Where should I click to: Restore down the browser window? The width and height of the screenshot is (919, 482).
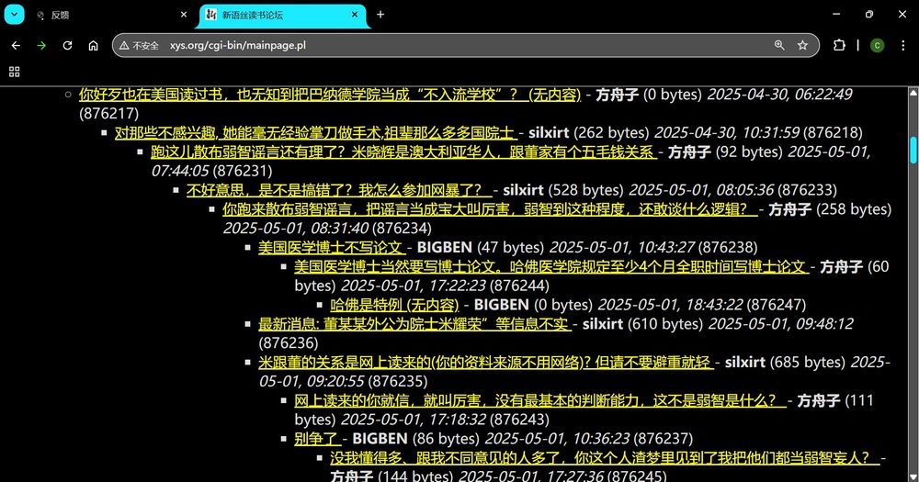click(x=869, y=14)
